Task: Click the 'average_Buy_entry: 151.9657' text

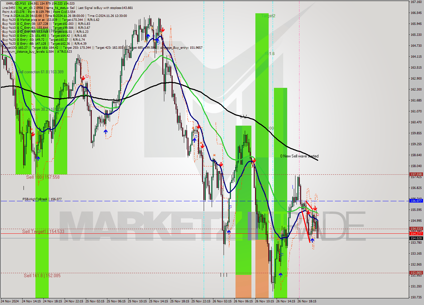Action: click(182, 47)
